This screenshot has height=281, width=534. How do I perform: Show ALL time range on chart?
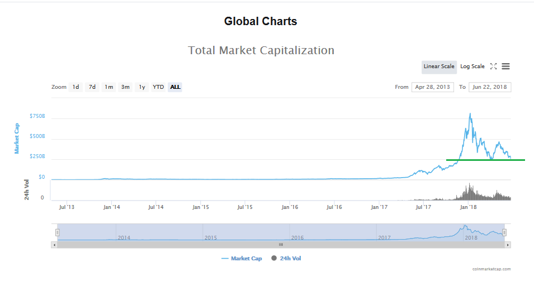(x=175, y=87)
